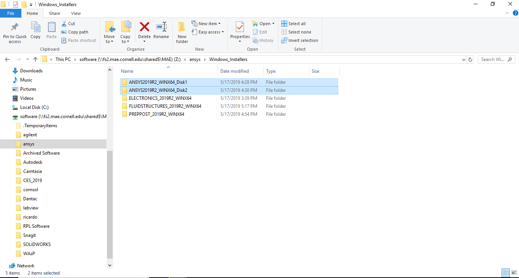Click the ansys breadcrumb in address bar
Viewport: 519px width, 278px height.
click(x=195, y=59)
